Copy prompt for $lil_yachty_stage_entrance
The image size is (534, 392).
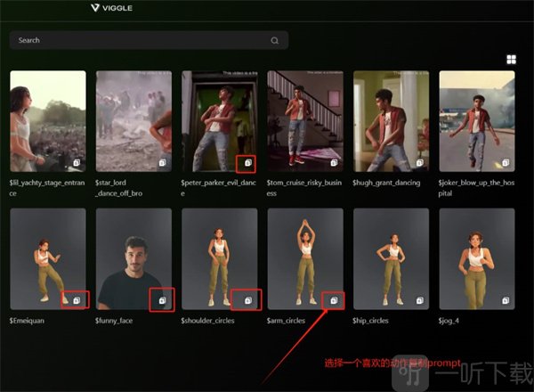click(77, 163)
